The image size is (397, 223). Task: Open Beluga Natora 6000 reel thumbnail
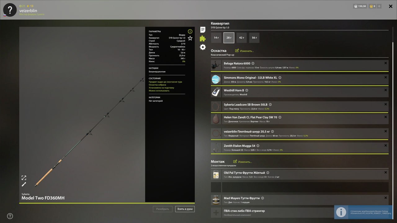coord(216,65)
